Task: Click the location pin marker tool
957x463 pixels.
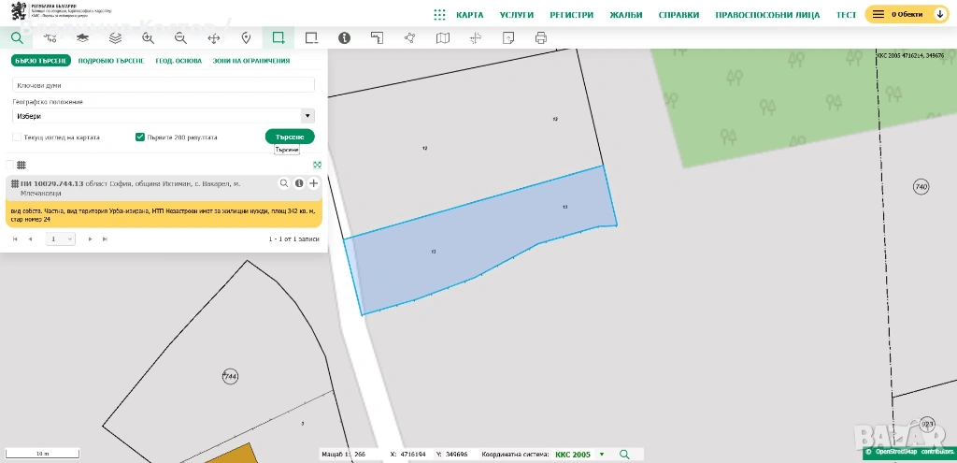Action: pos(246,38)
